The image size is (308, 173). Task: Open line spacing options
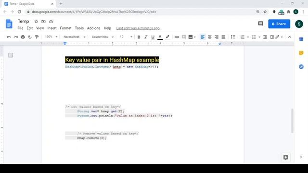click(233, 37)
